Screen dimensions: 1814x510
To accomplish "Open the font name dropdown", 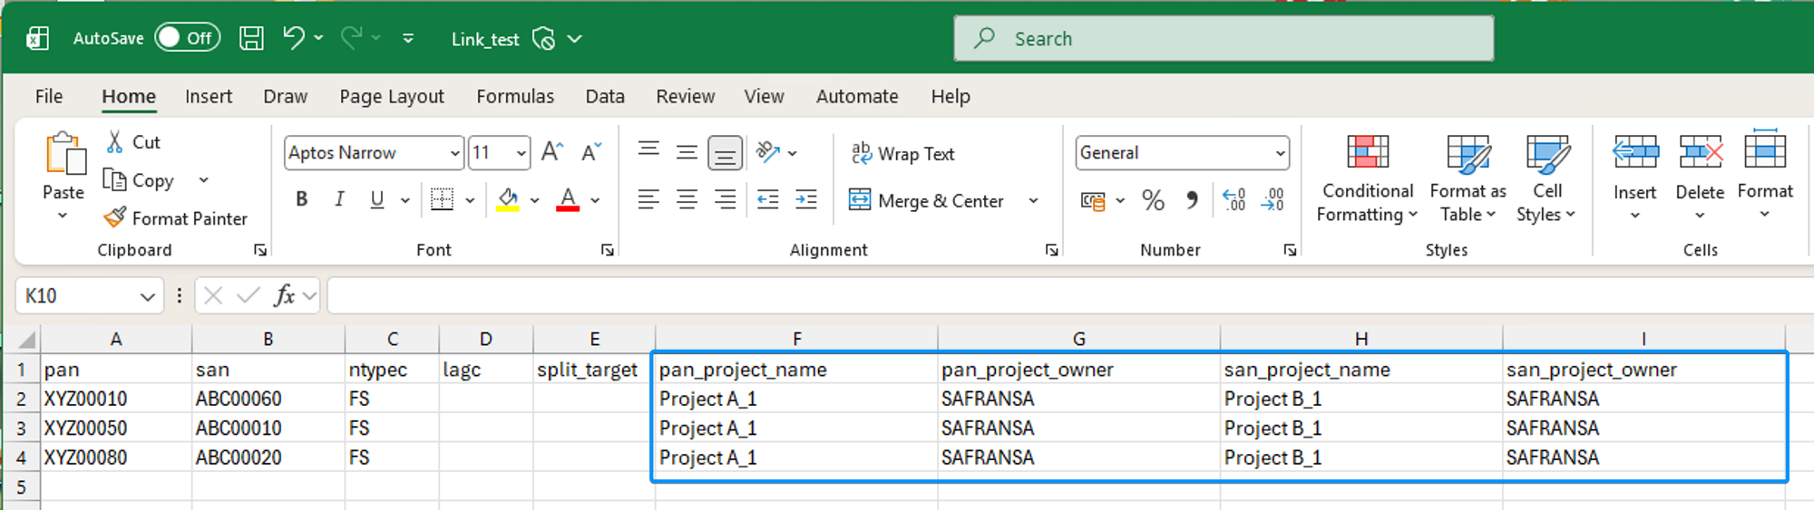I will pyautogui.click(x=454, y=153).
